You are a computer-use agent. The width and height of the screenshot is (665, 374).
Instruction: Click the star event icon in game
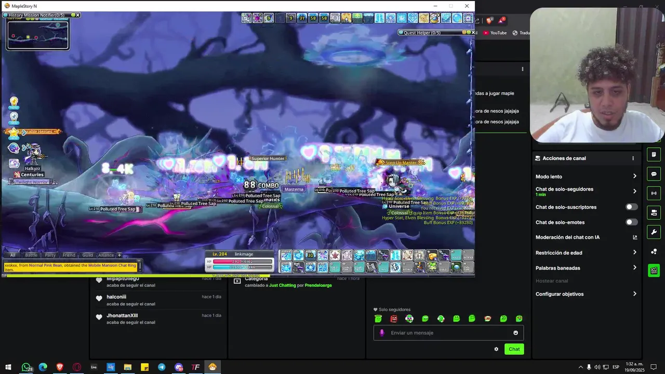[13, 132]
